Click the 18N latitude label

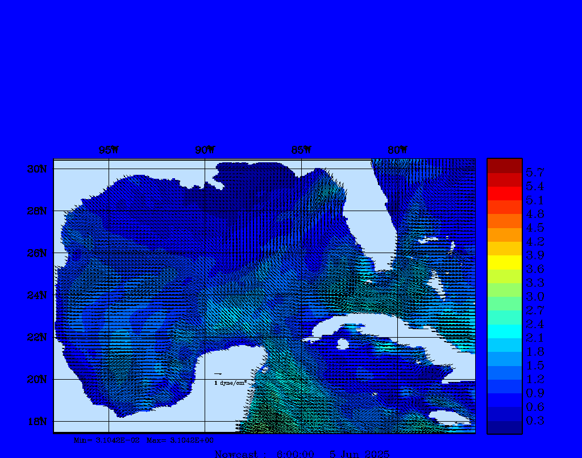(x=36, y=421)
